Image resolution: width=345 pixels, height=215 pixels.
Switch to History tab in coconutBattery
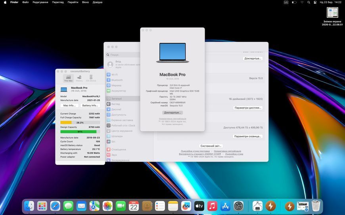click(x=79, y=78)
